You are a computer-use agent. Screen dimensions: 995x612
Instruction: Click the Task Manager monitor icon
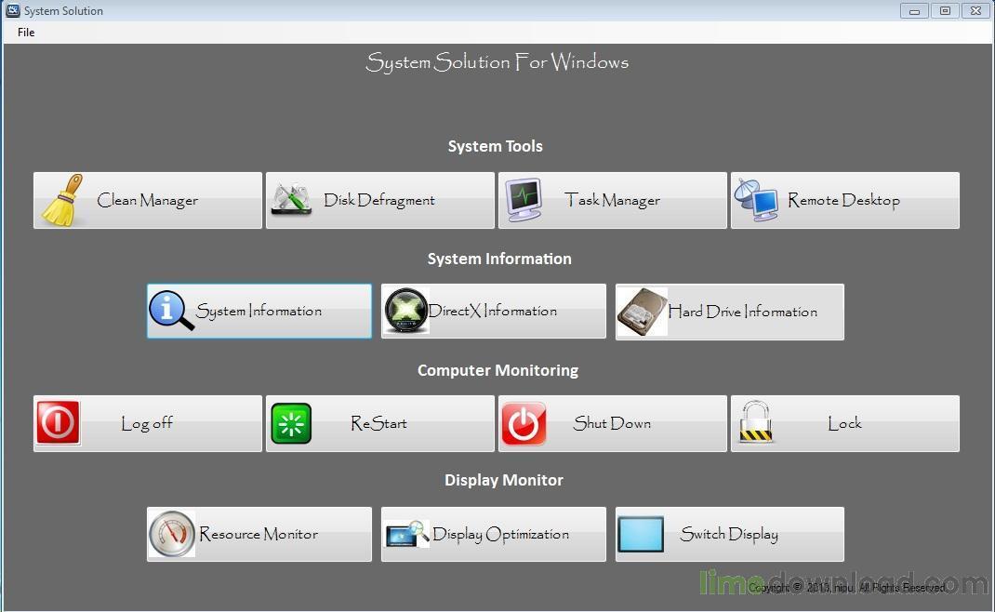pyautogui.click(x=524, y=200)
